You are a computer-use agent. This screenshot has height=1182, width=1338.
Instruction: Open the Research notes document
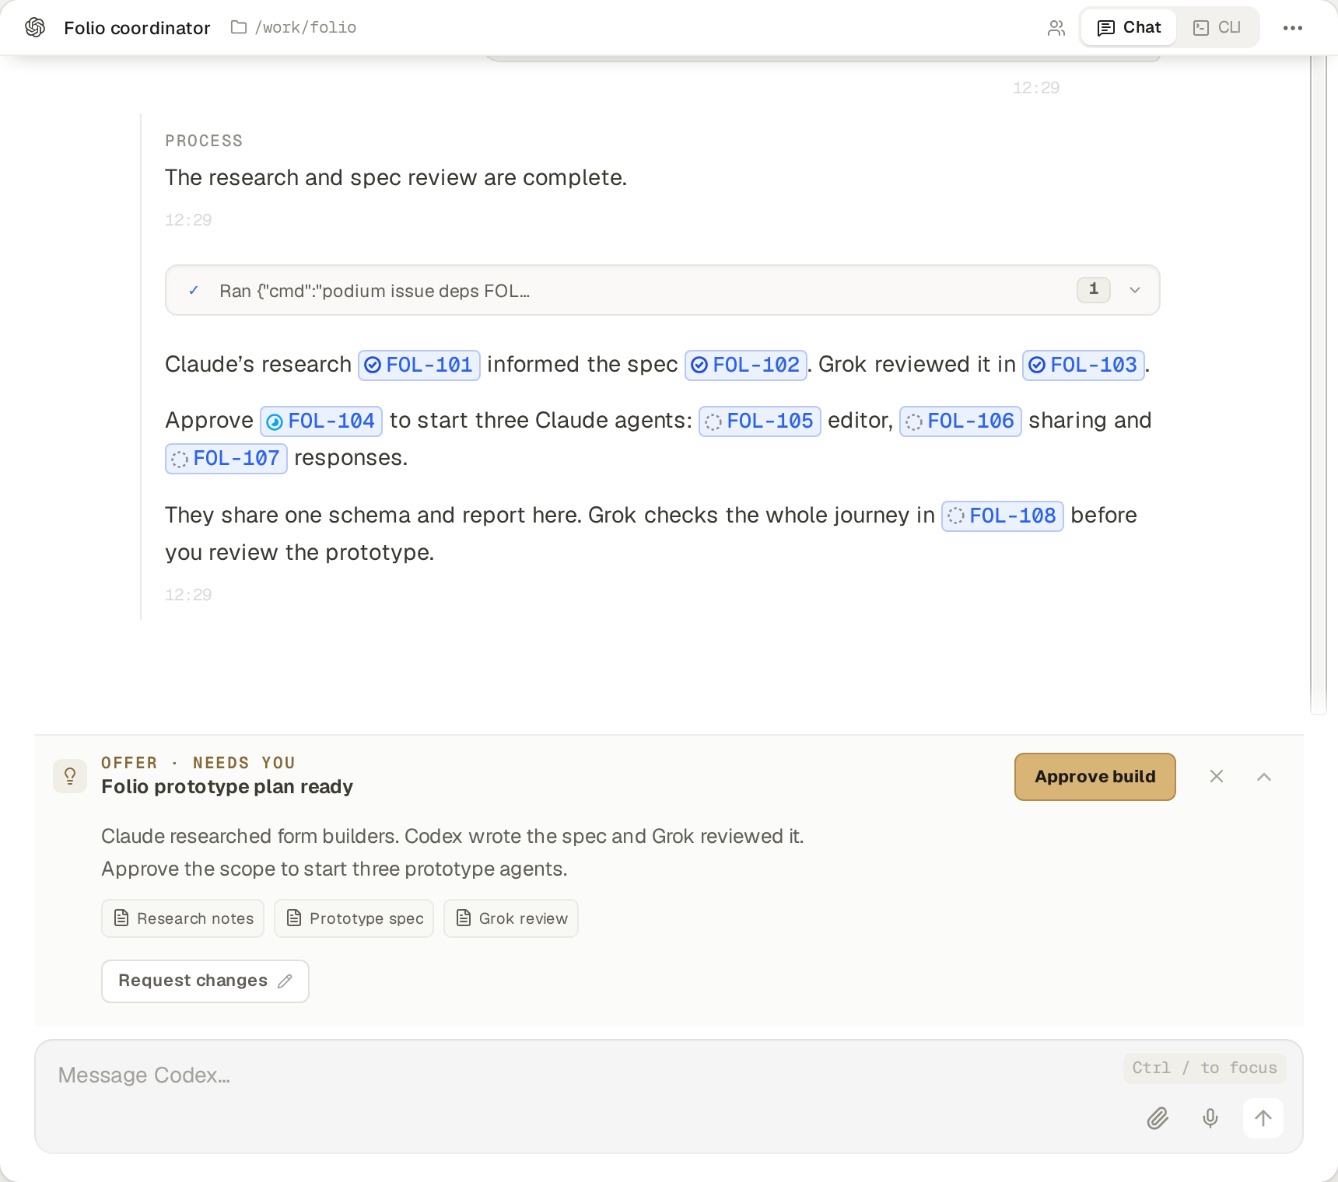coord(183,918)
